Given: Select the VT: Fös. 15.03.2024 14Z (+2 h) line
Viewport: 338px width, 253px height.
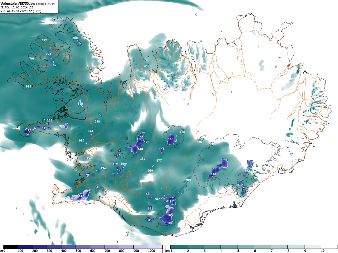Looking at the screenshot, I should coord(21,11).
